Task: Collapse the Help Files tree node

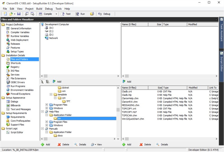Action: tap(43, 112)
